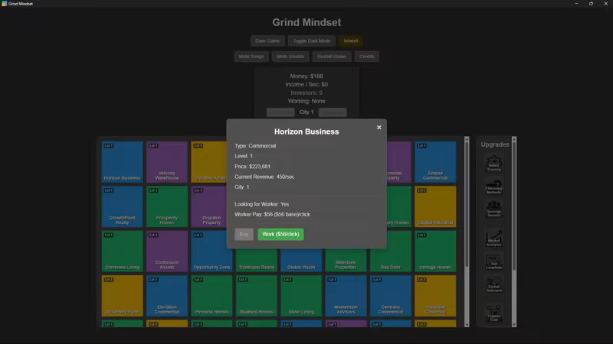Click the Capital Fund upgrade icon

tap(493, 313)
